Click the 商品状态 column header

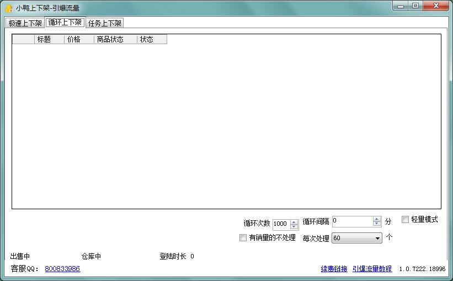115,39
